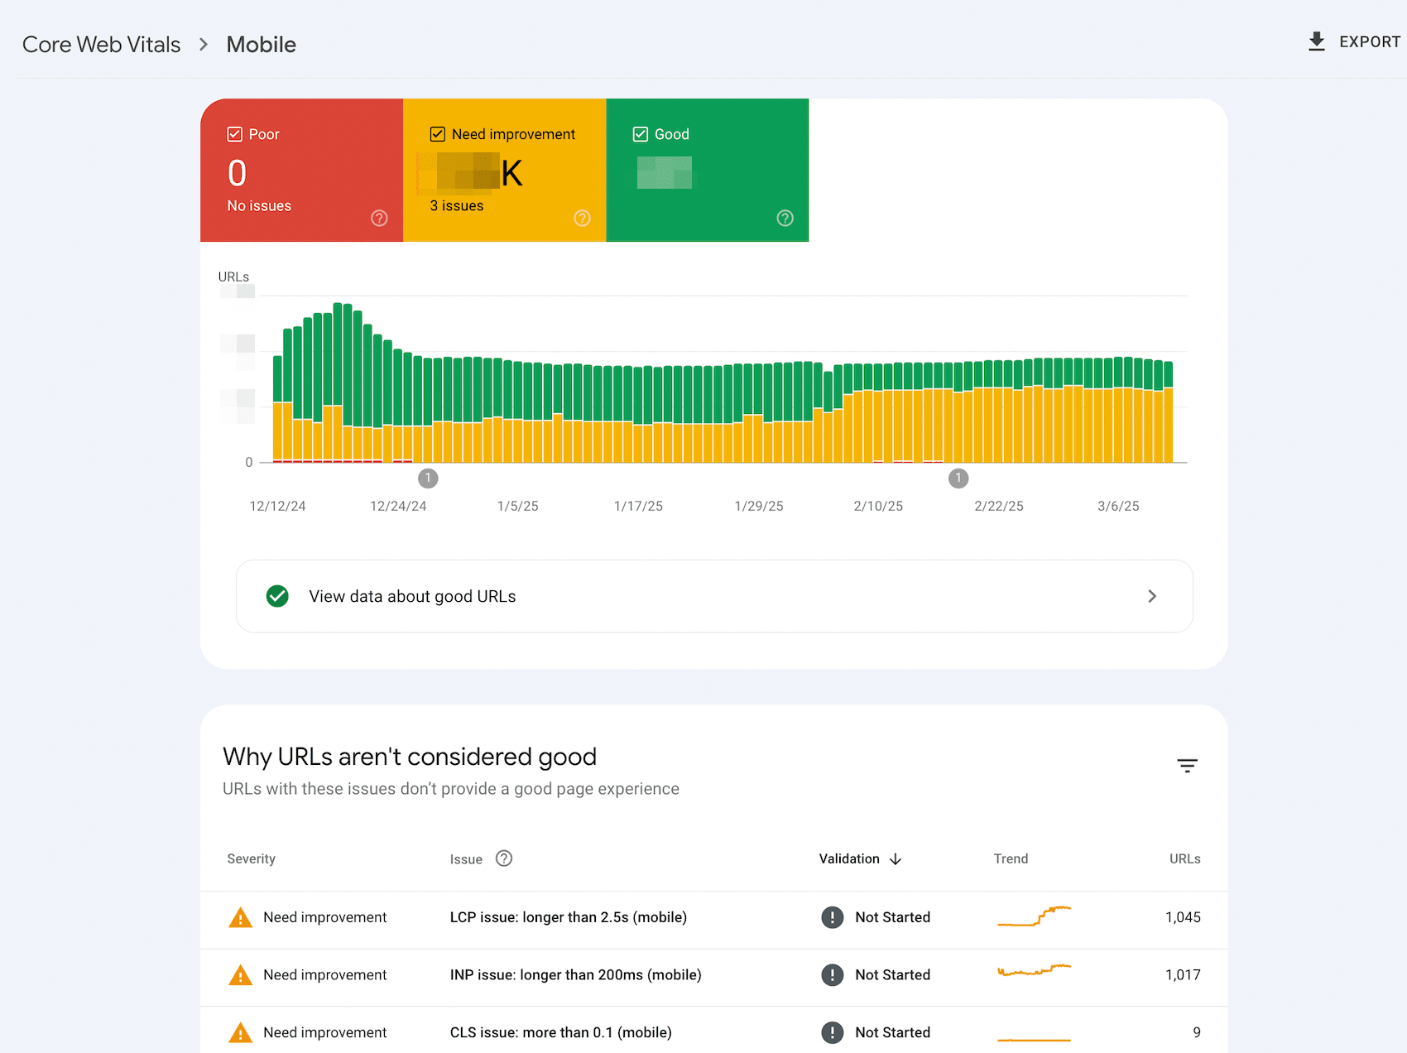Click the Export download icon
The image size is (1407, 1053).
[x=1316, y=41]
